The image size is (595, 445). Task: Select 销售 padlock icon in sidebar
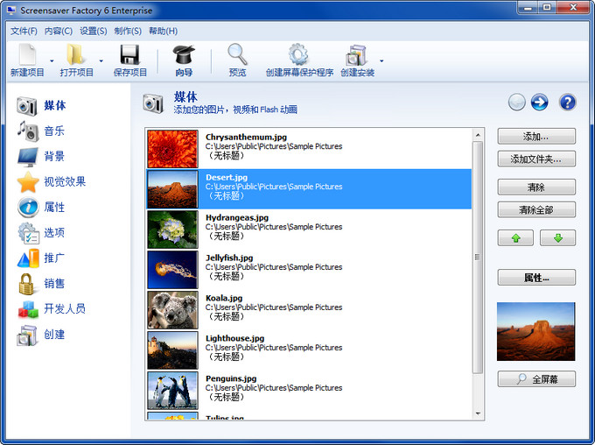26,284
